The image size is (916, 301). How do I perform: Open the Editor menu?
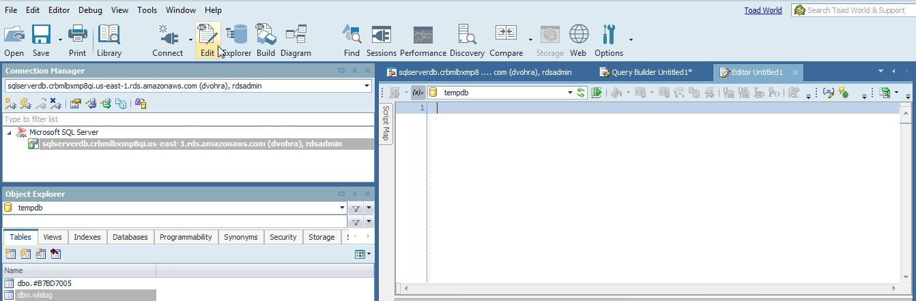[59, 10]
